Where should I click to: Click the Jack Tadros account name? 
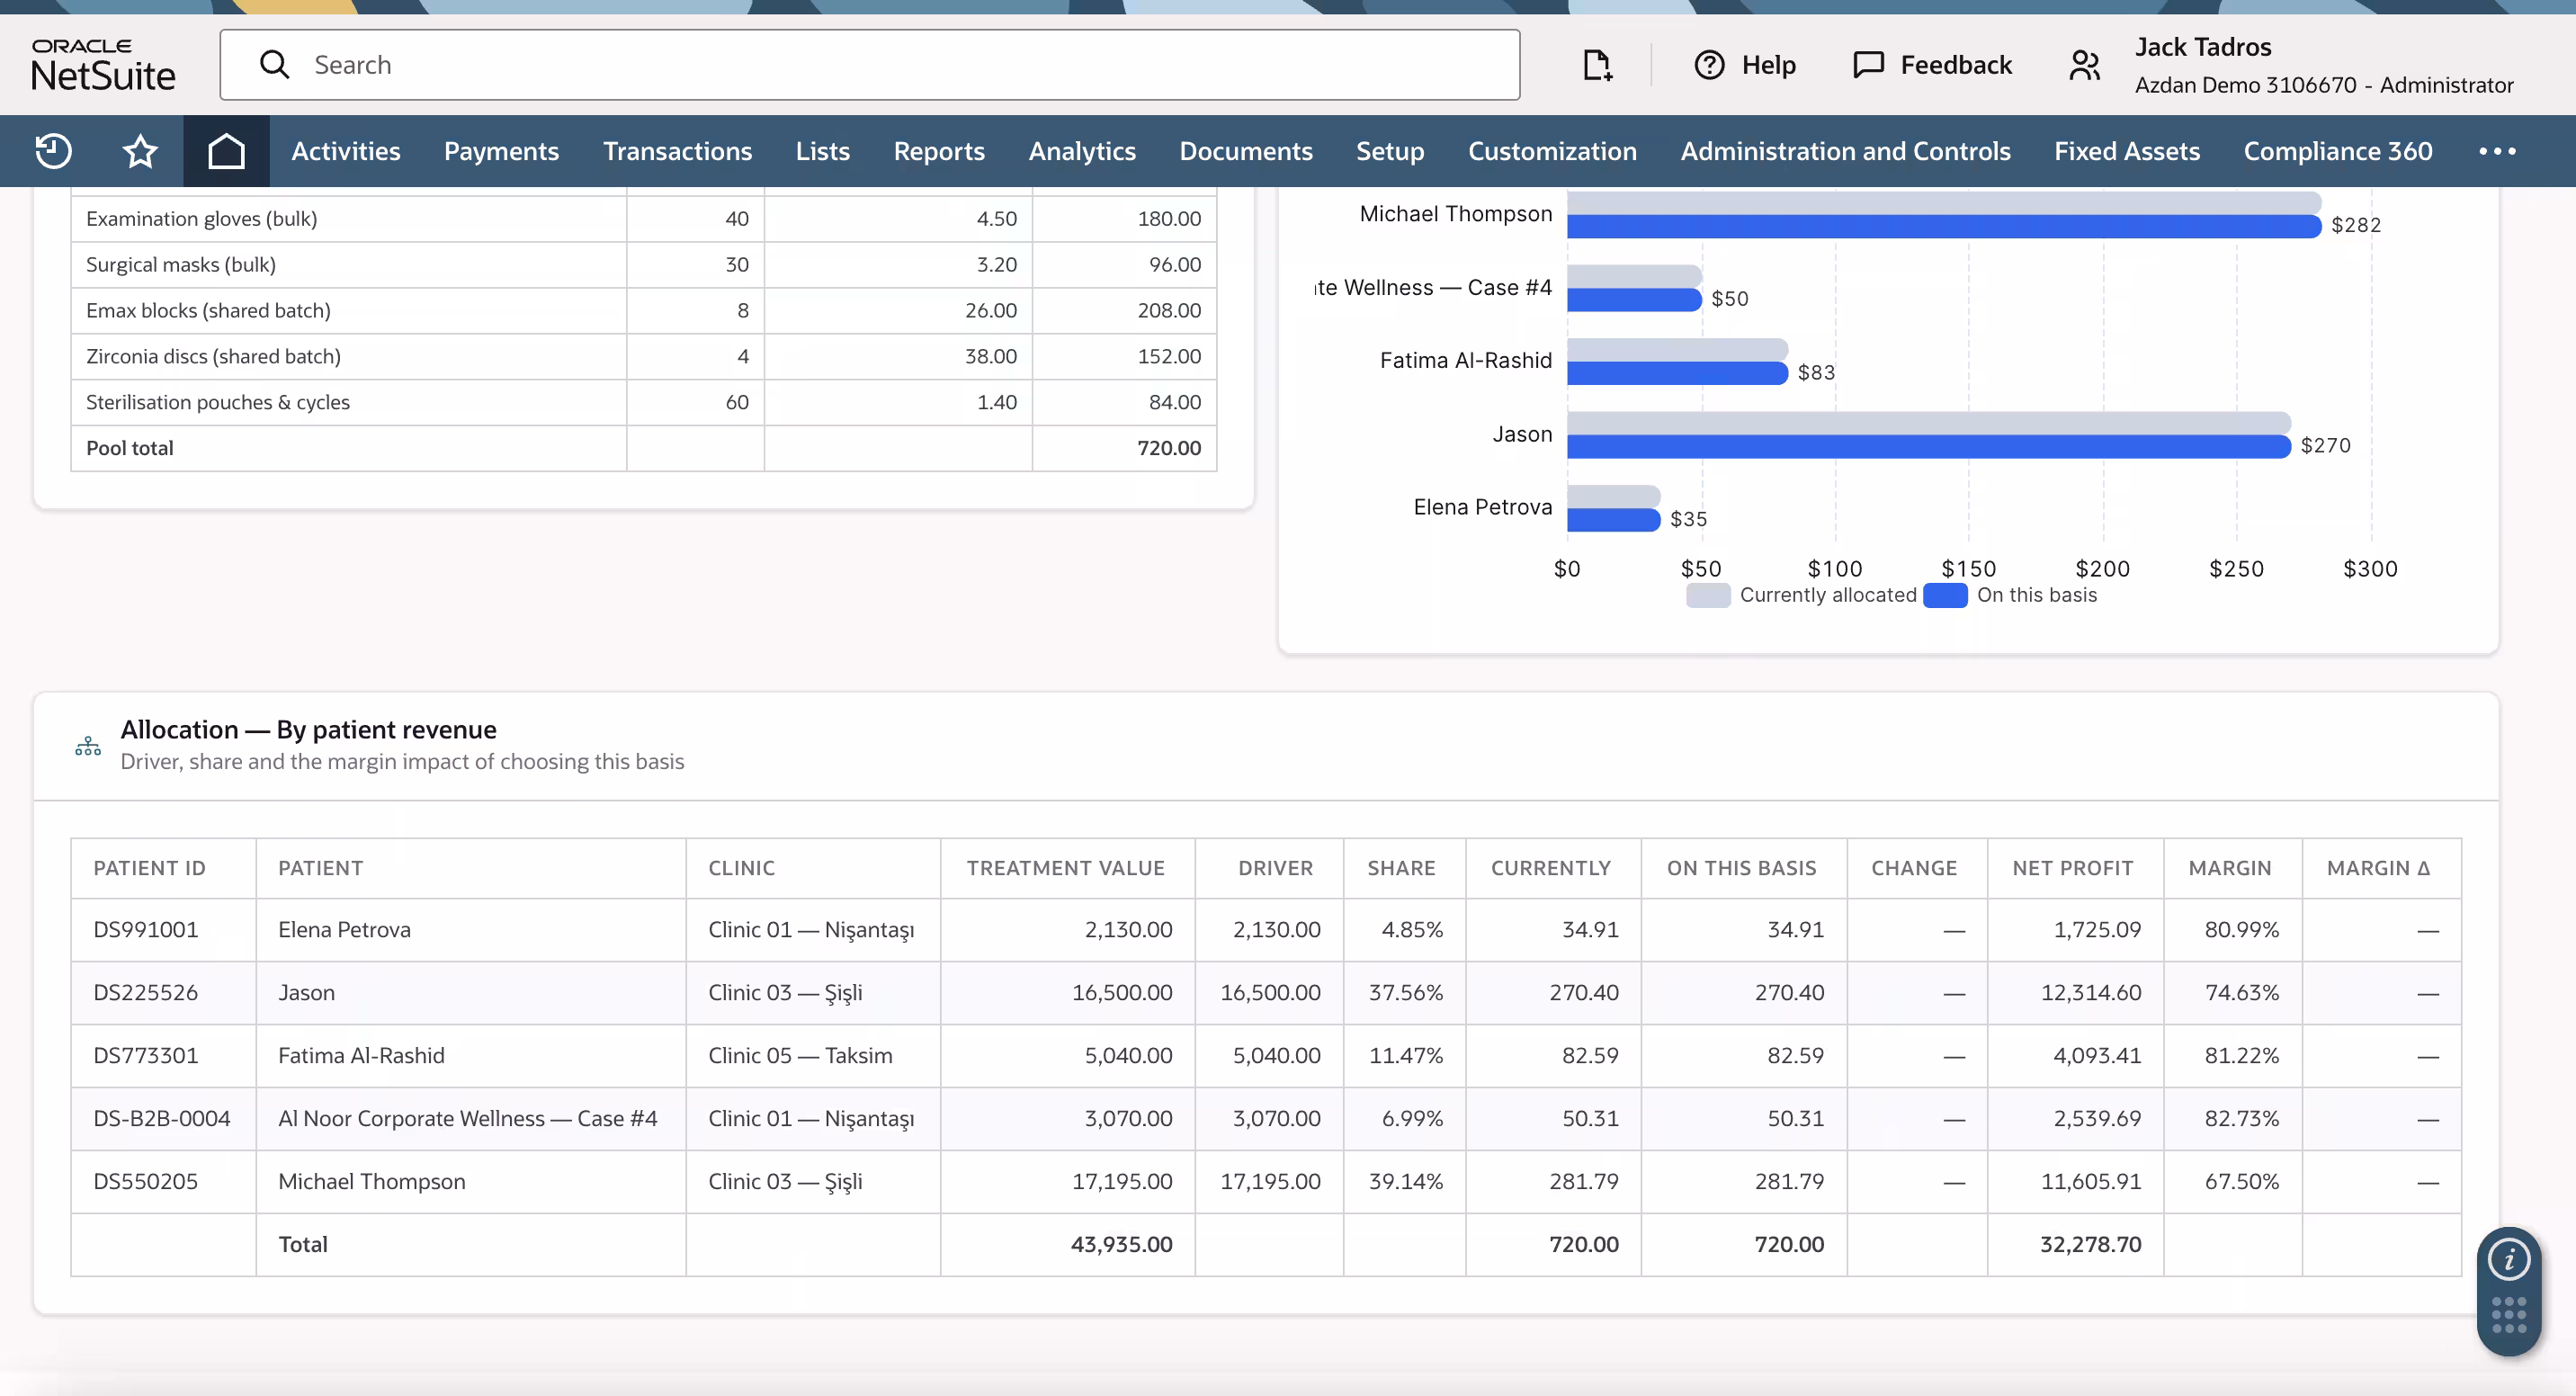tap(2203, 47)
